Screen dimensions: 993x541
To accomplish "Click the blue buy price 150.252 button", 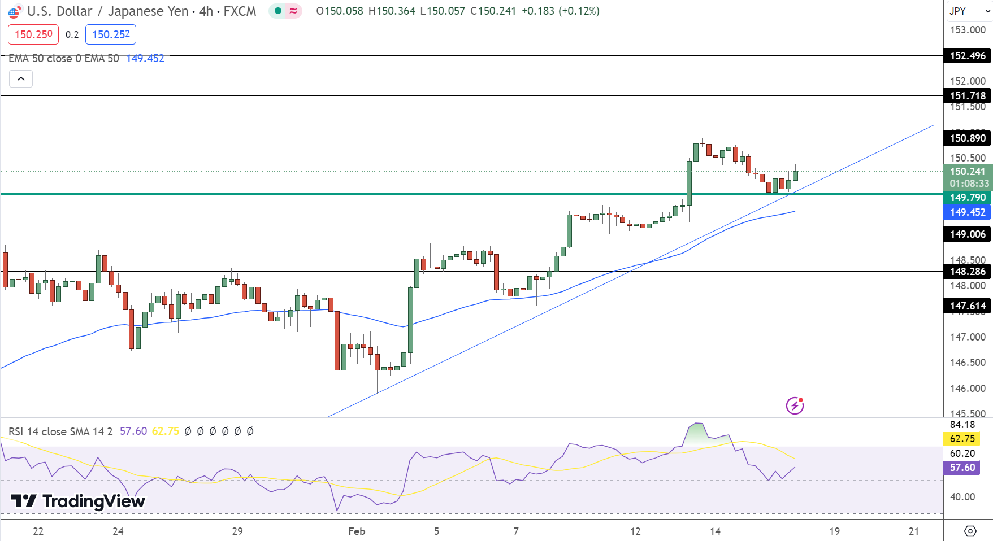I will click(x=111, y=34).
